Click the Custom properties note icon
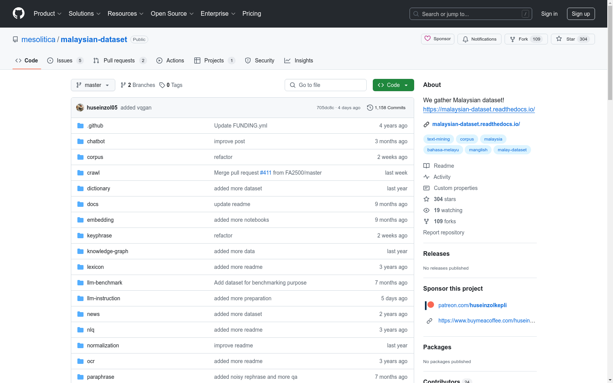 [x=426, y=188]
